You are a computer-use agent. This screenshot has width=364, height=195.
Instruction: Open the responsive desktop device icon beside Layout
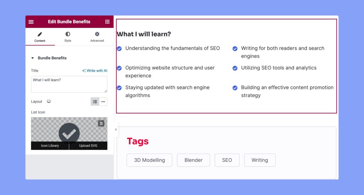[49, 102]
